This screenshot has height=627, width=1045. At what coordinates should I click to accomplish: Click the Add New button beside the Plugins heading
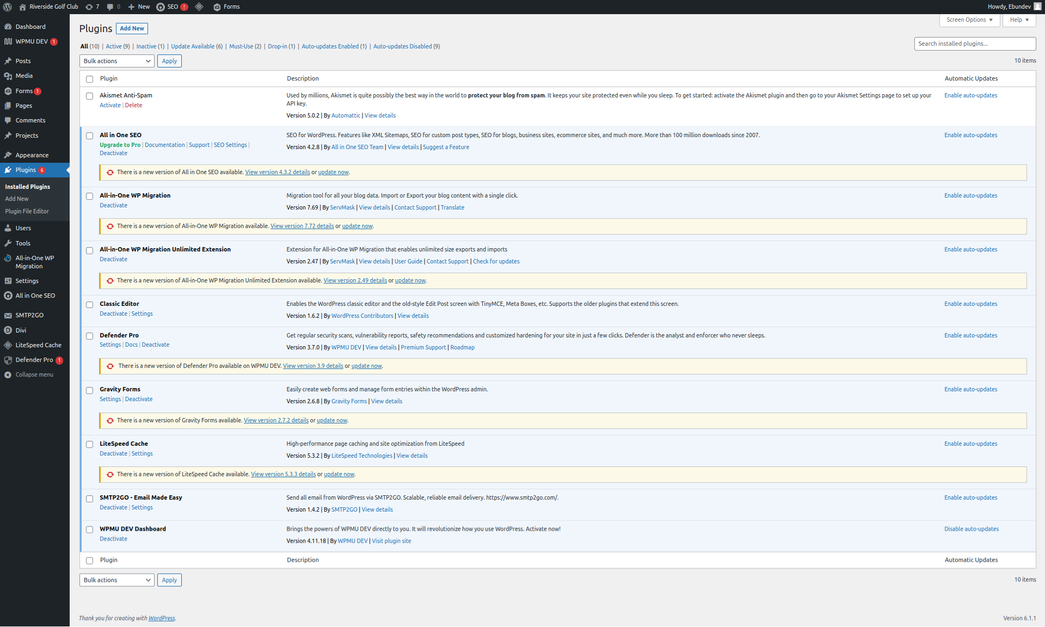coord(132,28)
